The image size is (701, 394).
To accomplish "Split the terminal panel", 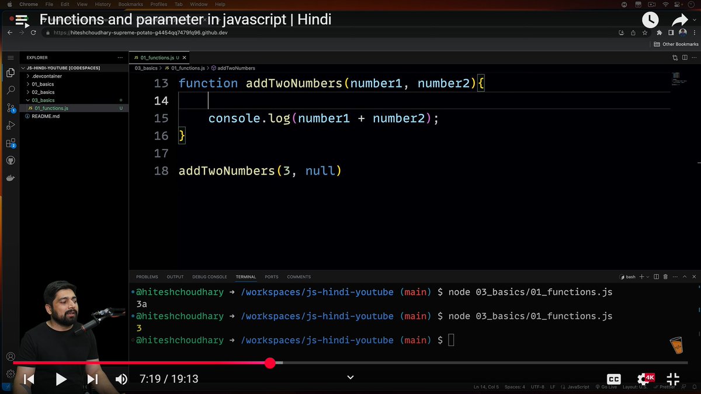I will point(657,277).
